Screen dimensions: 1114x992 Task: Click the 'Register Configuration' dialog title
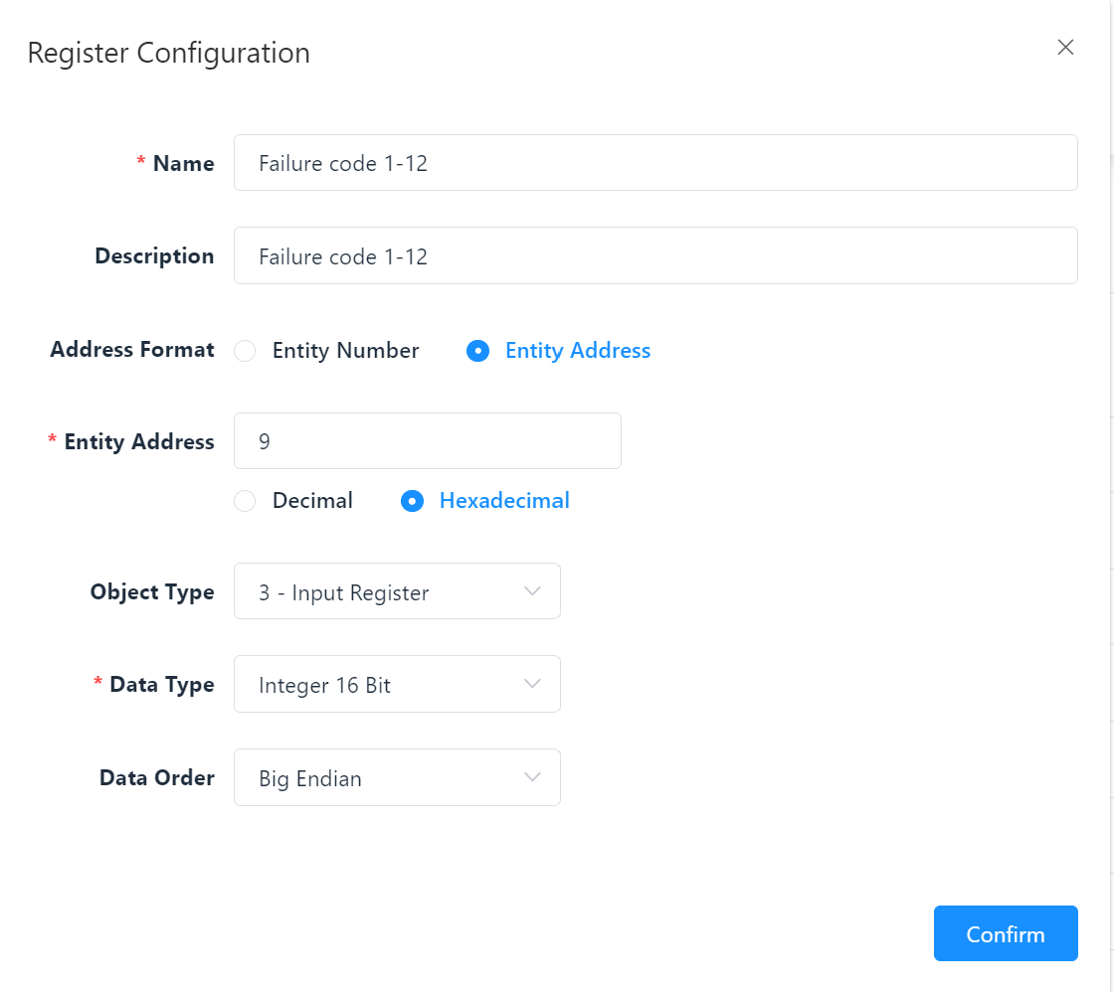click(x=168, y=53)
